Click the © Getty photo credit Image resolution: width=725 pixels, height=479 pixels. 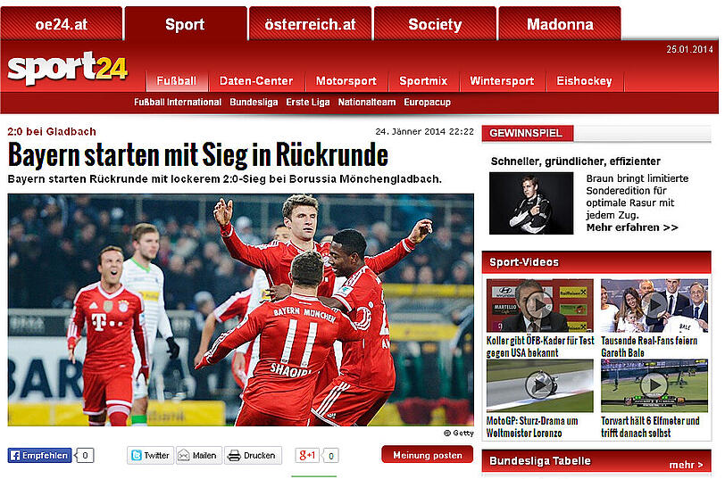459,433
